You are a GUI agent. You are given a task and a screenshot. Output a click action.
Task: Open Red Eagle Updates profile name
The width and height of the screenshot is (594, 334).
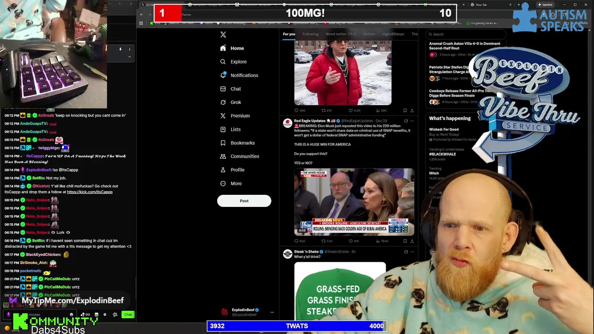pyautogui.click(x=310, y=121)
